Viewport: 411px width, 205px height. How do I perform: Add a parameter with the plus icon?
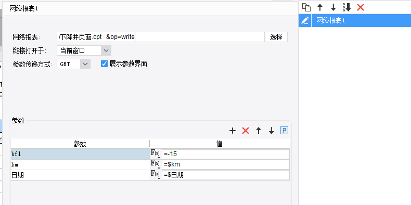tap(233, 131)
